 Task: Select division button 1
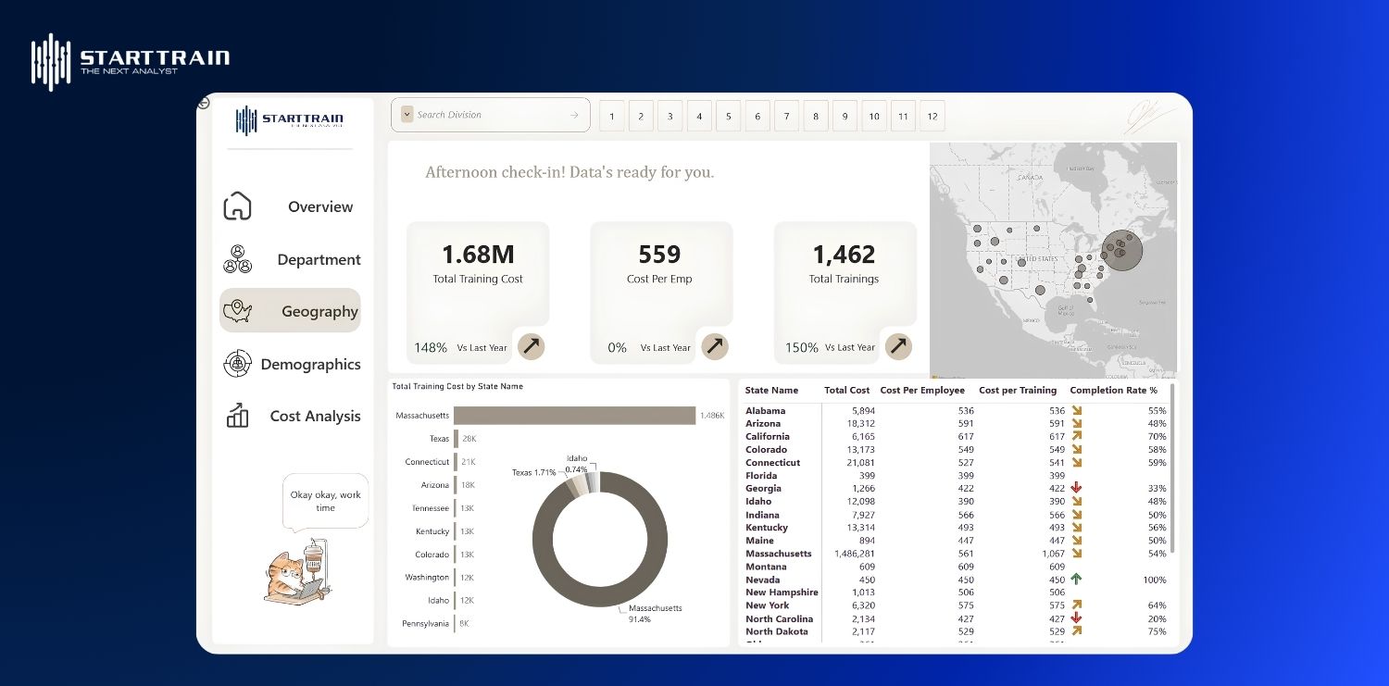click(611, 116)
